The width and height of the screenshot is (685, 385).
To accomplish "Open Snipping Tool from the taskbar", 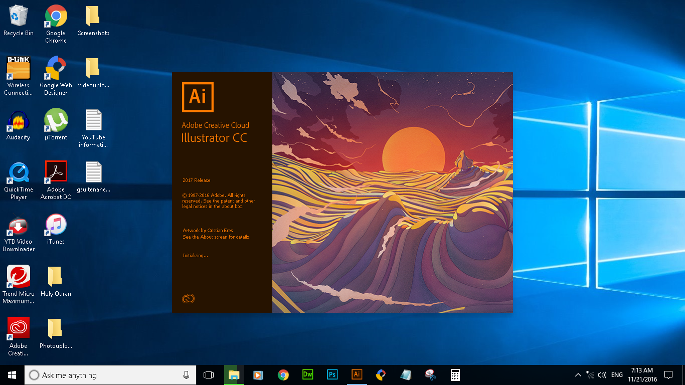I will (x=430, y=375).
